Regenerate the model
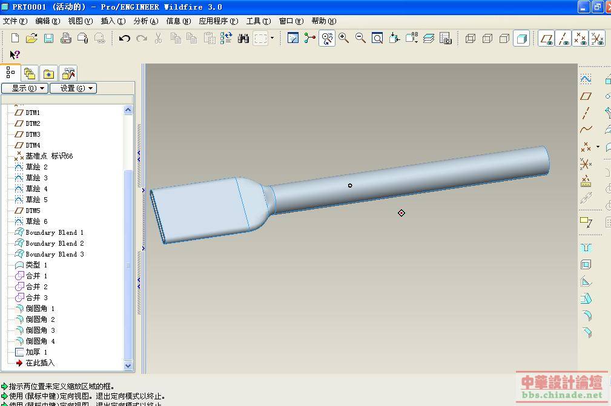Screen dimensions: 611x406 pyautogui.click(x=226, y=38)
